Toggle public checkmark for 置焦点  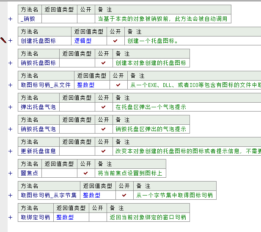click(86, 173)
